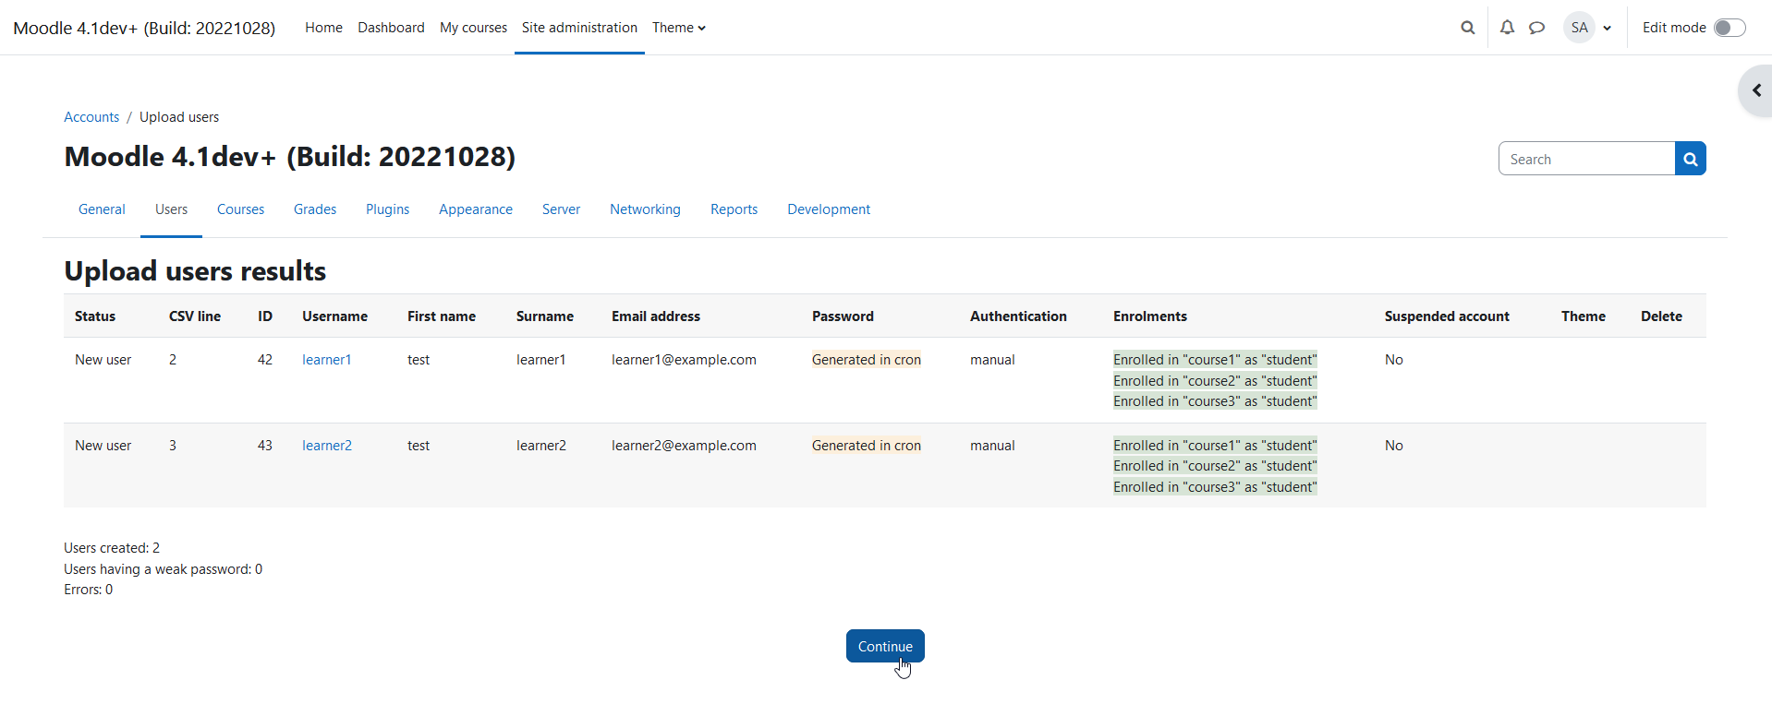Image resolution: width=1772 pixels, height=704 pixels.
Task: Open the block drawer arrow
Action: [x=1756, y=90]
